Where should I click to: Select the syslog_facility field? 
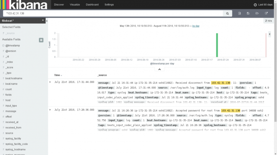pos(13,139)
